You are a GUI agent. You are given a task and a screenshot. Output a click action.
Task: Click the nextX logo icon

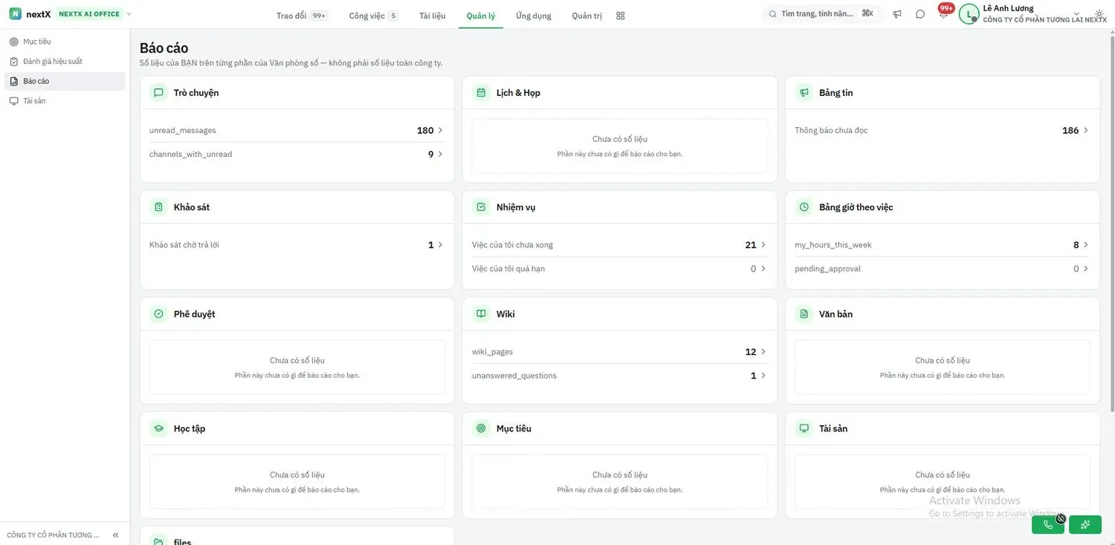point(15,14)
